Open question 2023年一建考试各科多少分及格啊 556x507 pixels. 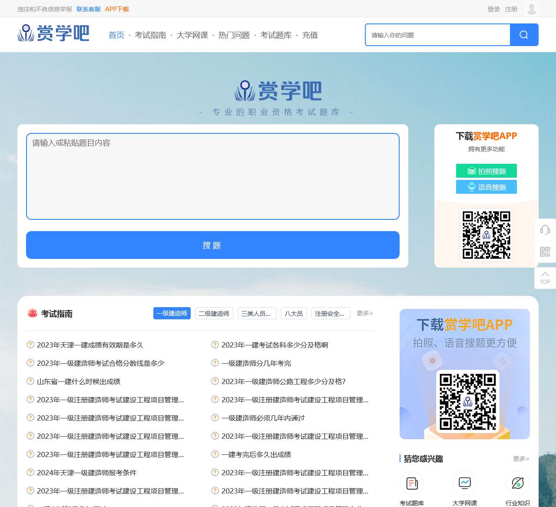[x=275, y=345]
